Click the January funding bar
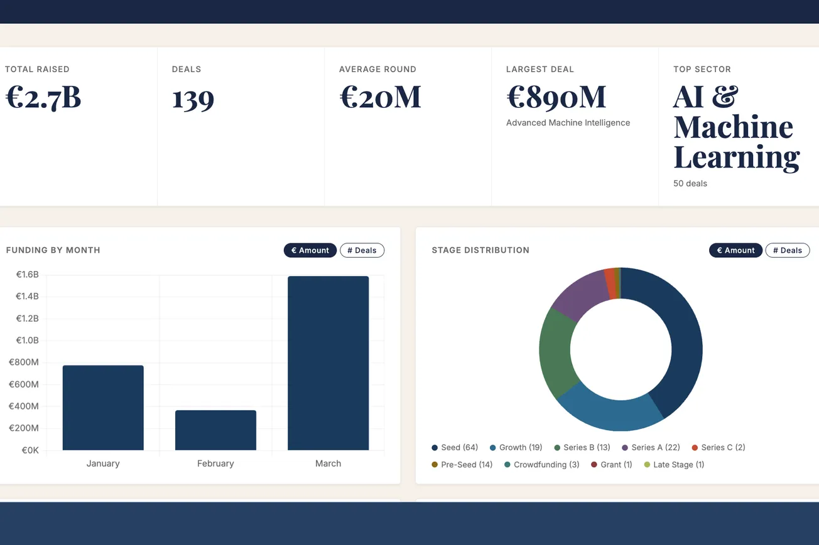Image resolution: width=819 pixels, height=545 pixels. pos(103,408)
